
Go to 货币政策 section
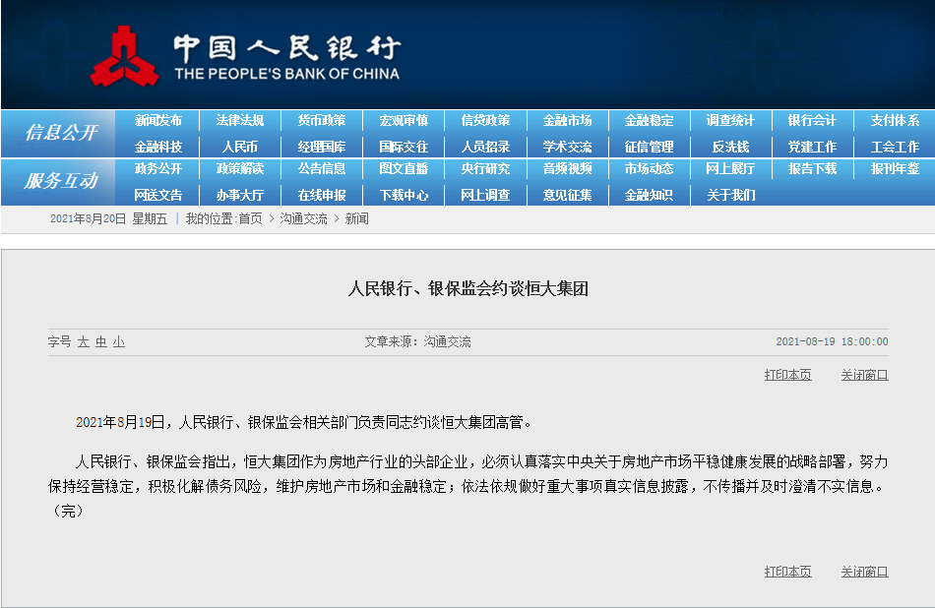click(322, 120)
